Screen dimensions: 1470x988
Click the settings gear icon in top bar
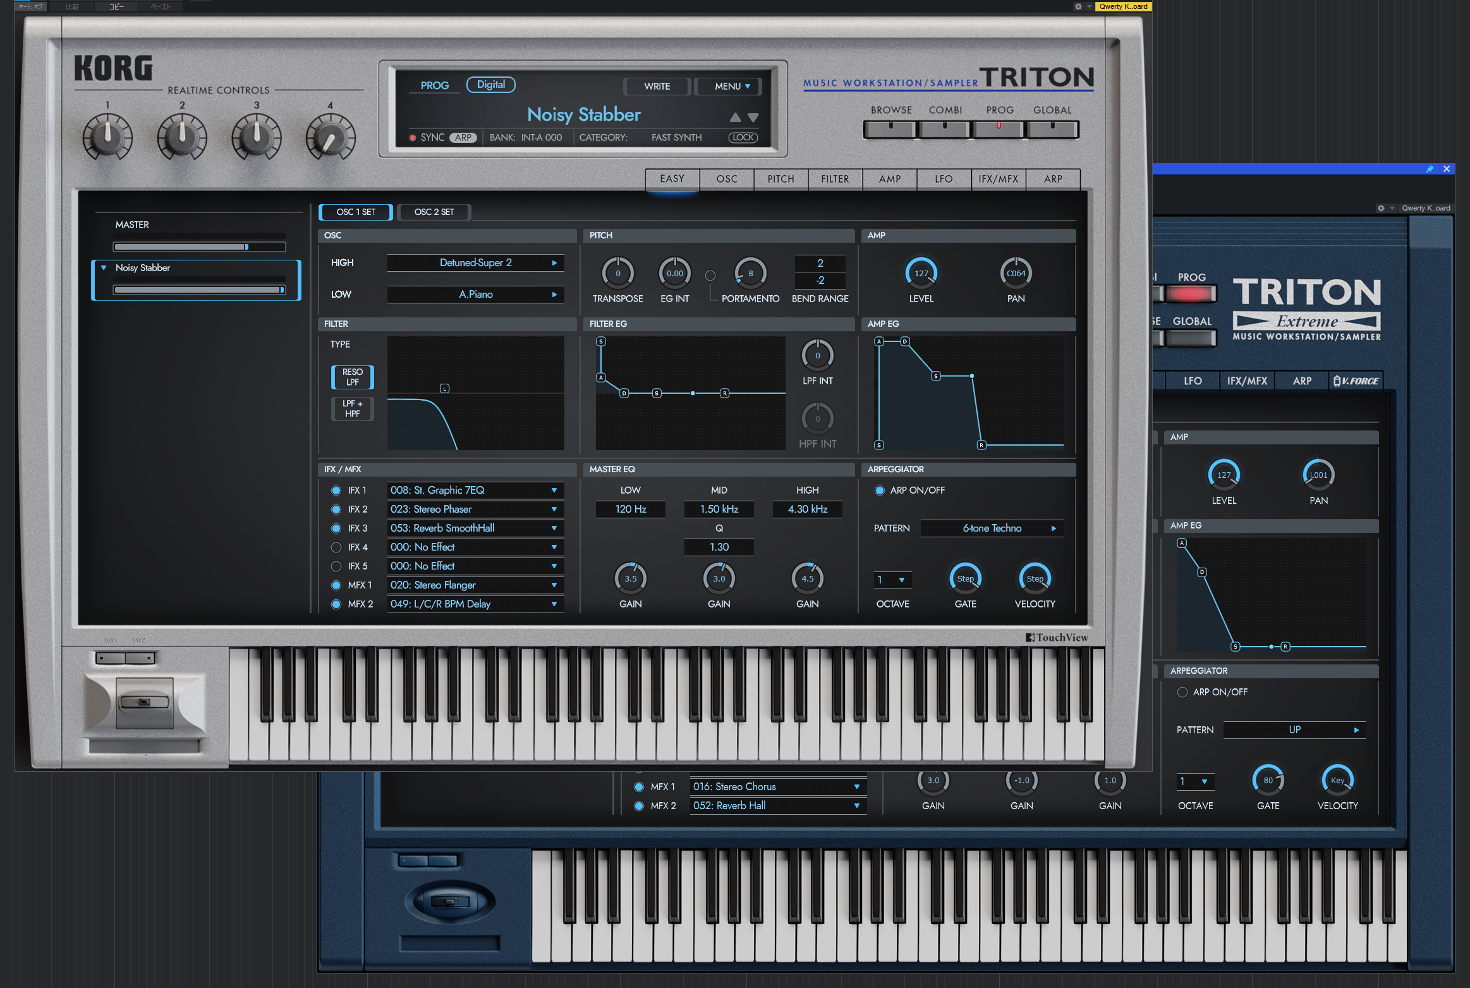[x=1078, y=6]
